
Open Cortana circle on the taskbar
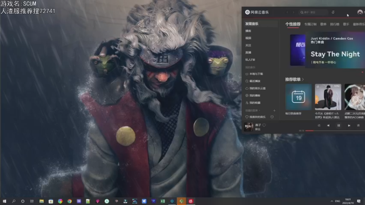(x=22, y=201)
